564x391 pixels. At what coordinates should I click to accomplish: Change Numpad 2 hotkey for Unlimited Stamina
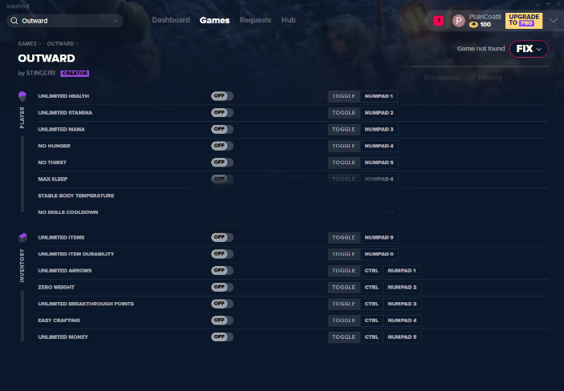tap(379, 113)
